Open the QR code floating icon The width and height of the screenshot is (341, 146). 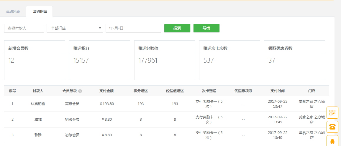(332, 113)
